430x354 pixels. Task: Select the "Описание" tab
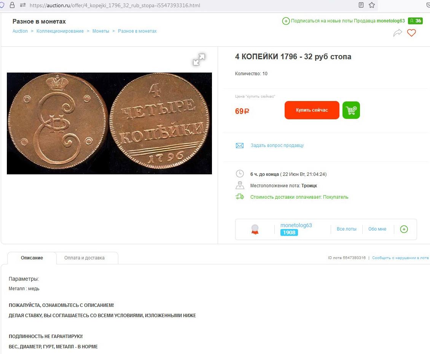pyautogui.click(x=32, y=258)
